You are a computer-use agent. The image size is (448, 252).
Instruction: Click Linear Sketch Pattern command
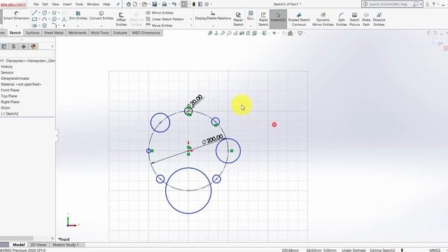pyautogui.click(x=165, y=19)
